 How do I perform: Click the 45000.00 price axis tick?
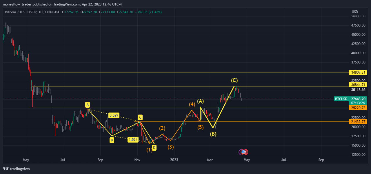358,35
